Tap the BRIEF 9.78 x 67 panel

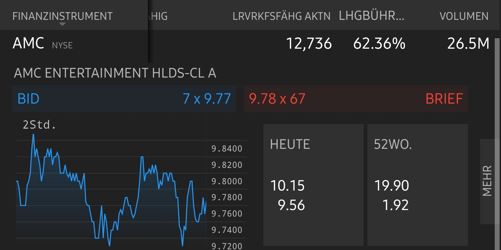click(x=356, y=99)
